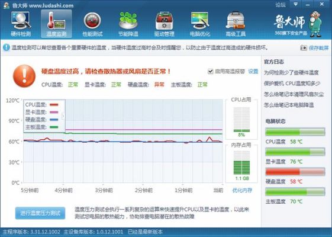Click the red 58 ℃ hard disk value
Viewport: 332px width, 237px height.
tap(296, 181)
